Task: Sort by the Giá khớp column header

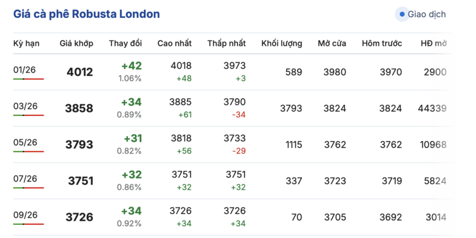Action: [76, 43]
